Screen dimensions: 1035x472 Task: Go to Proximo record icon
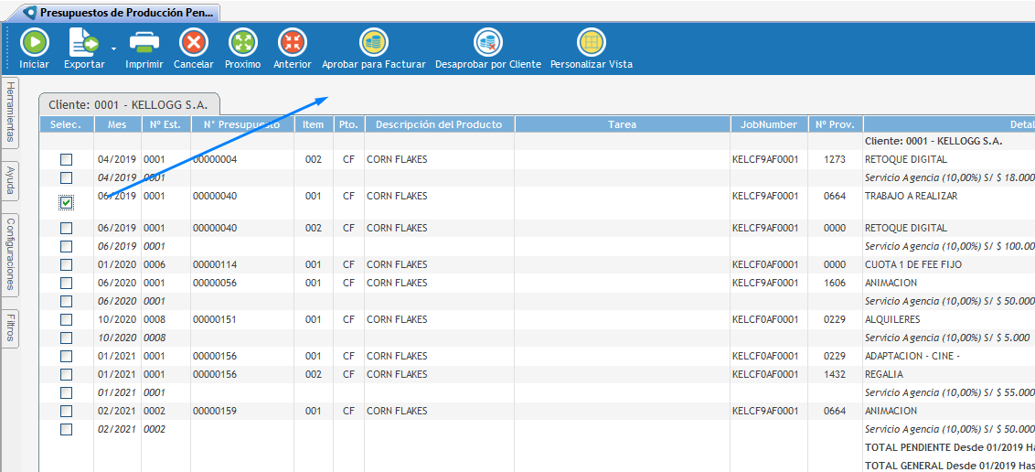(x=243, y=43)
